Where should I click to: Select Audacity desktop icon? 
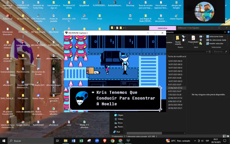[23, 57]
